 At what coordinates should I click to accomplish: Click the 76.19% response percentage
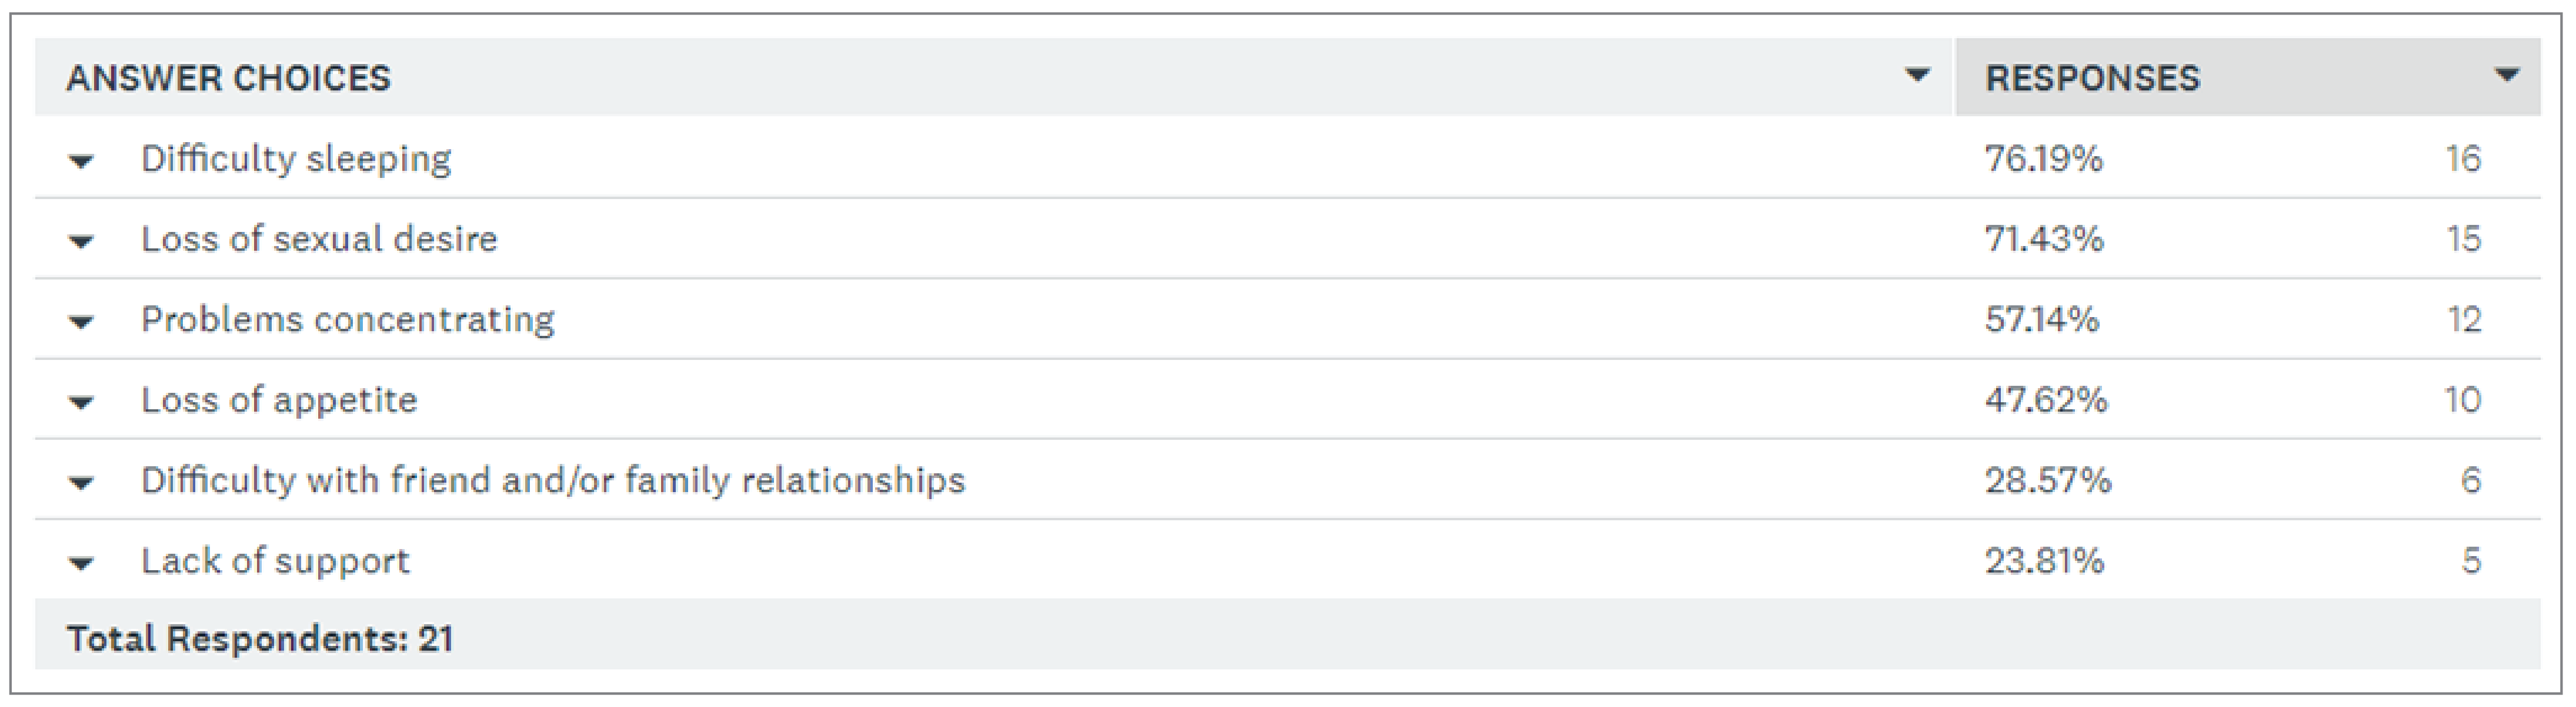click(2043, 159)
